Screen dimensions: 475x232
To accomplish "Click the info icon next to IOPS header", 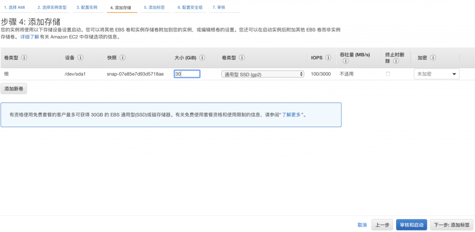I will coord(328,58).
